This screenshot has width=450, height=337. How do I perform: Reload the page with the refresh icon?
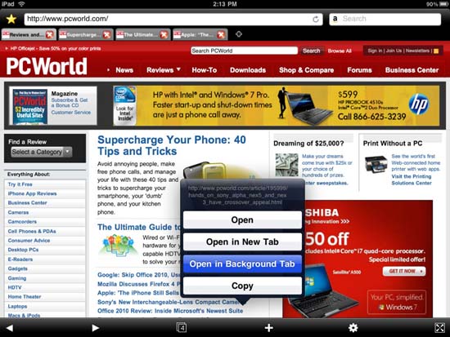point(315,20)
